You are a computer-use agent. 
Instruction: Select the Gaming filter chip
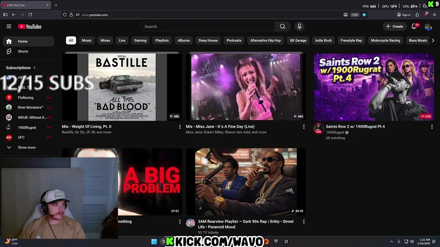(x=140, y=40)
